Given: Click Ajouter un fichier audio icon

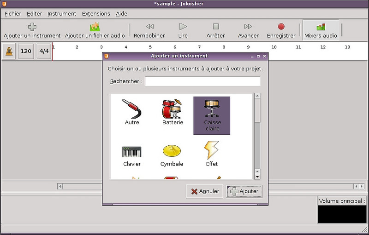Looking at the screenshot, I should tap(95, 27).
